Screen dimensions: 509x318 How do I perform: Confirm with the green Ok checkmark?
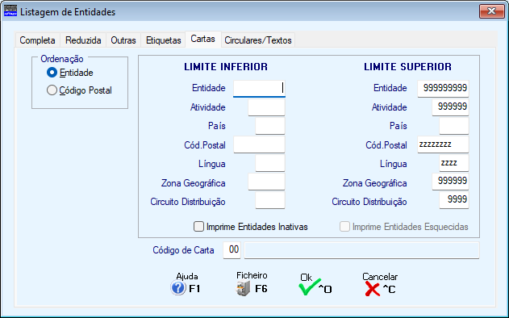[310, 287]
